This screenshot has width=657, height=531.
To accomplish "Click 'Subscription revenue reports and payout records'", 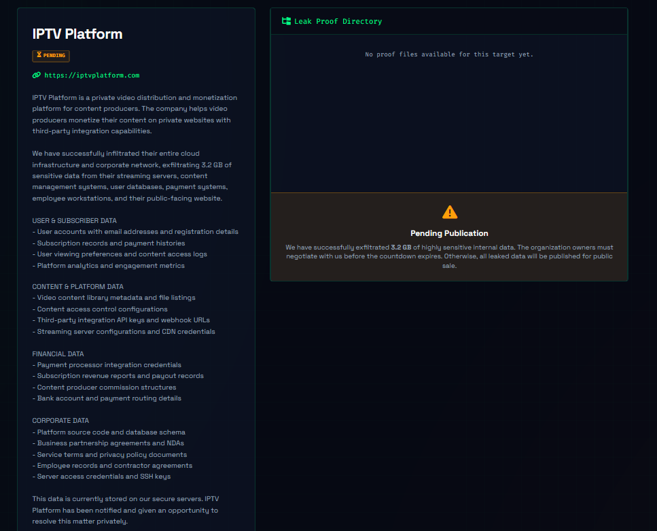I will pos(118,376).
